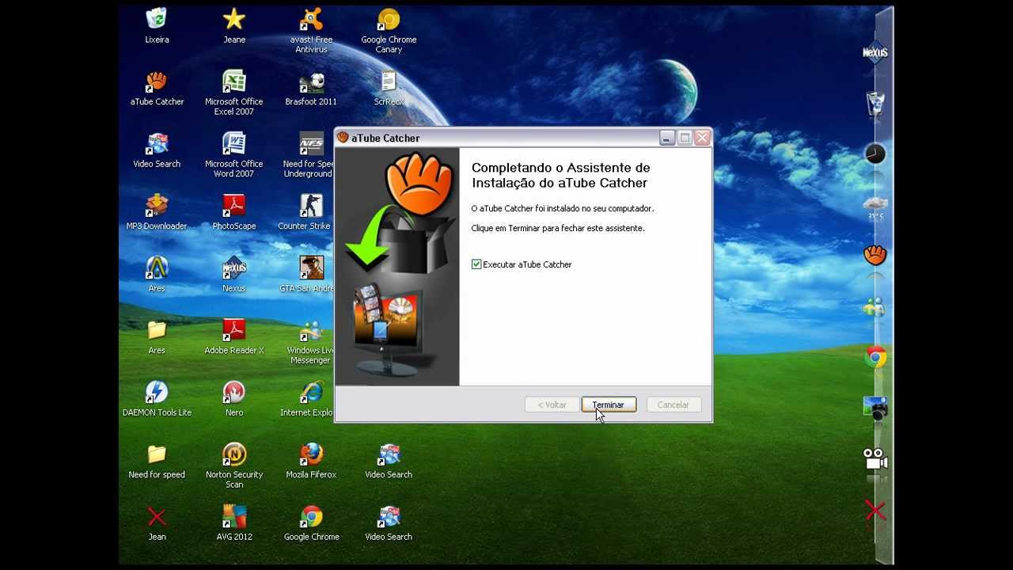Screen dimensions: 1013x570
Task: Open Google Chrome desktop shortcut
Action: [x=311, y=522]
